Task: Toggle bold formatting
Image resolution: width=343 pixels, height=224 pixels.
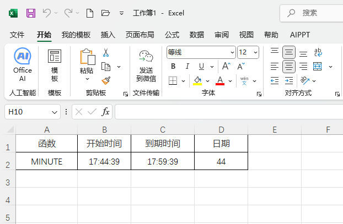Action: (x=173, y=66)
